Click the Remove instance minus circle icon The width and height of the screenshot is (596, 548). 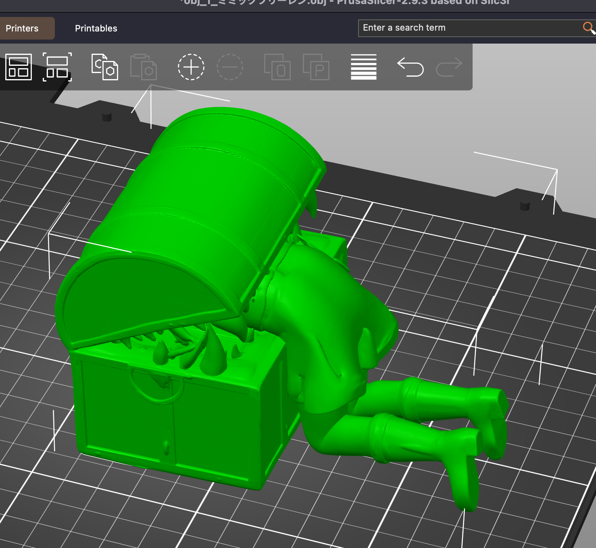pos(230,67)
